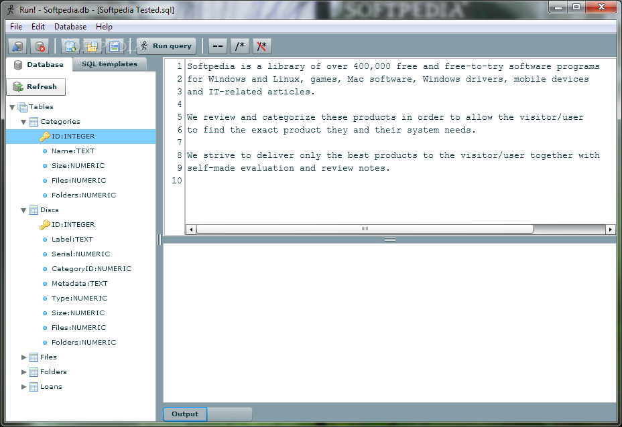Expand the Loans table node

point(24,387)
